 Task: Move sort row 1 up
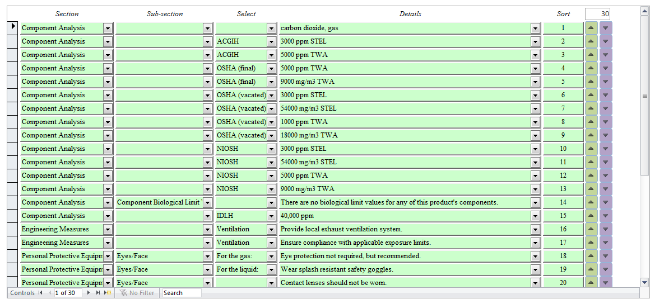591,28
